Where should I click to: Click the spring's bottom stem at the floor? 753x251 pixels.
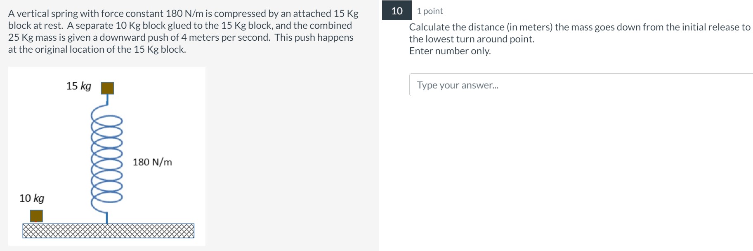pyautogui.click(x=107, y=218)
